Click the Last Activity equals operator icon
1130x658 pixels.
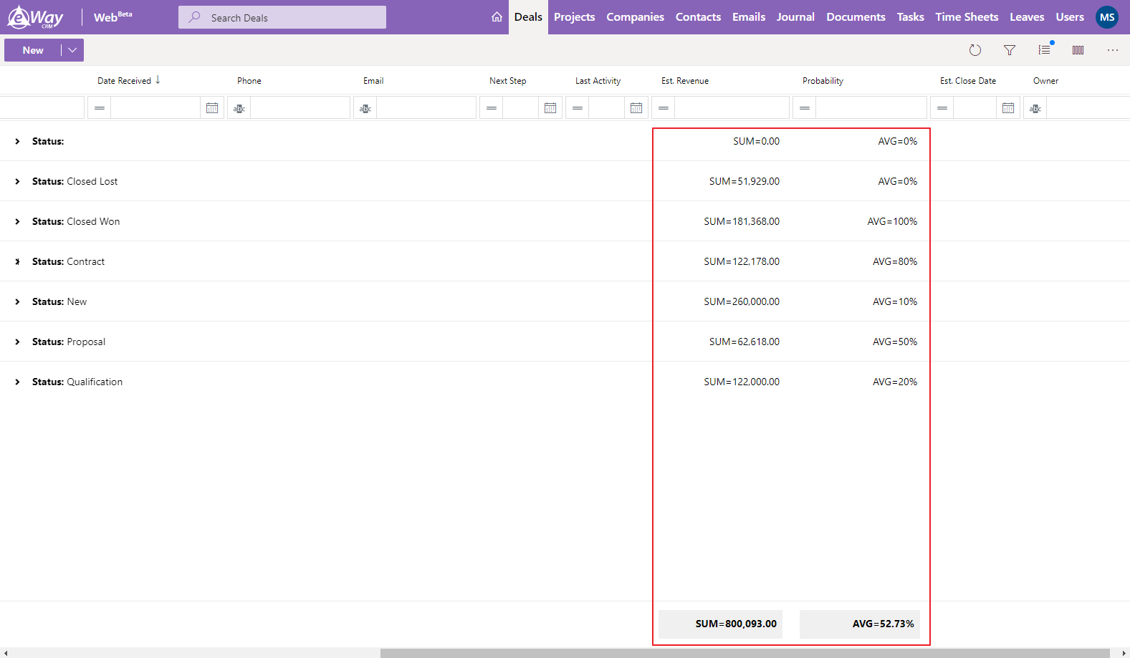[x=578, y=108]
